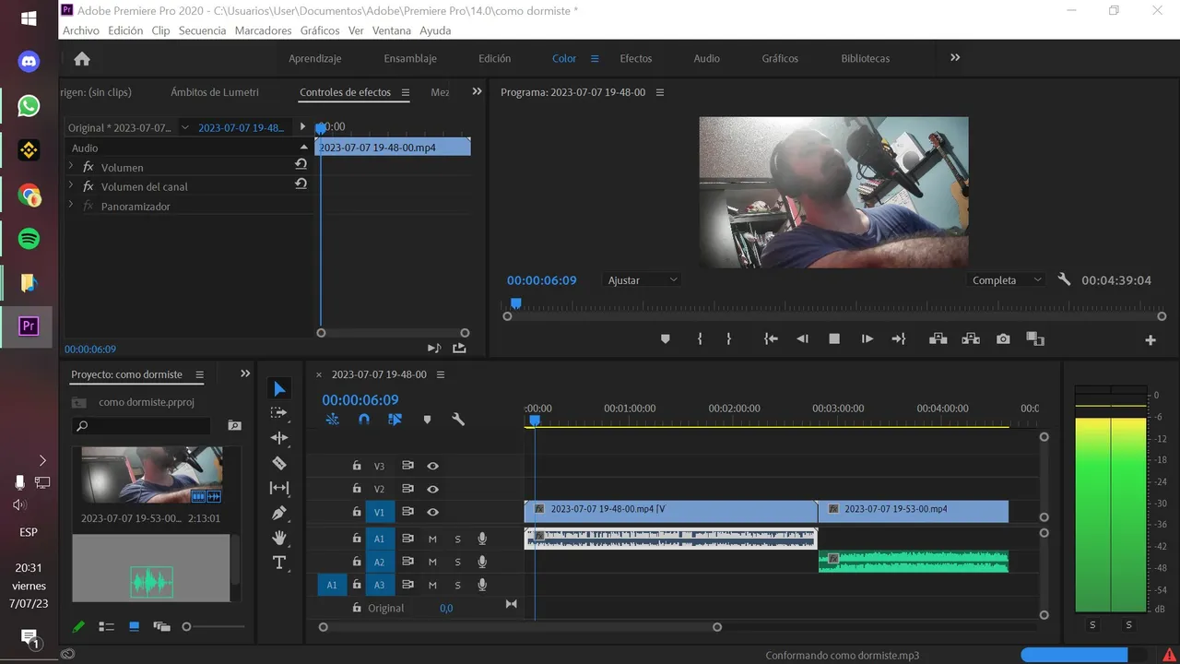Image resolution: width=1180 pixels, height=664 pixels.
Task: Select the Razor tool
Action: (279, 463)
